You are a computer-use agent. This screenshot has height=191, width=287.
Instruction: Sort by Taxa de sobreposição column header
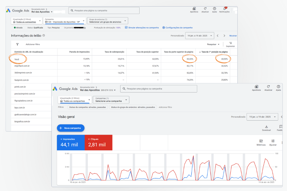coord(115,52)
